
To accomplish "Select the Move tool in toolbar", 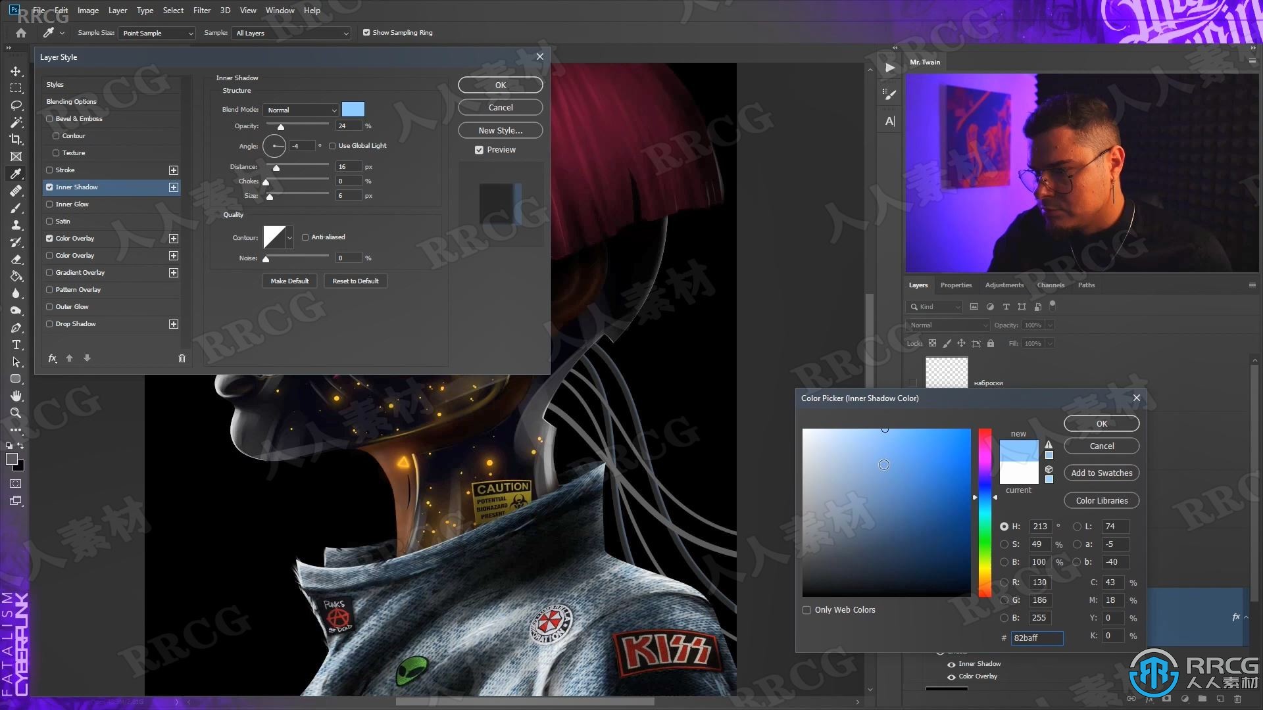I will 16,69.
